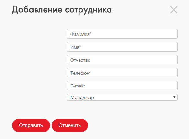Submit the form with Отправить button
189x139 pixels.
[x=31, y=125]
